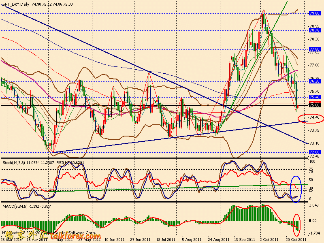Click the 78.95 price axis value
This screenshot has height=243, width=324.
pos(315,26)
